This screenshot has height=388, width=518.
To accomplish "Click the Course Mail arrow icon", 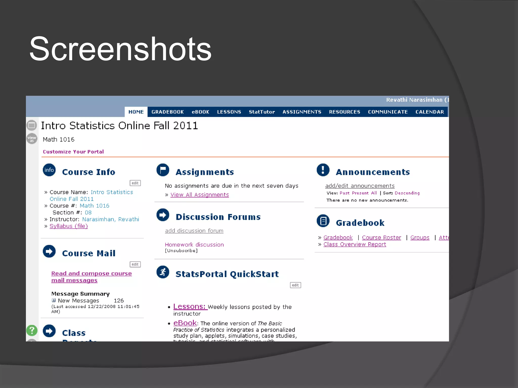I will click(x=49, y=251).
